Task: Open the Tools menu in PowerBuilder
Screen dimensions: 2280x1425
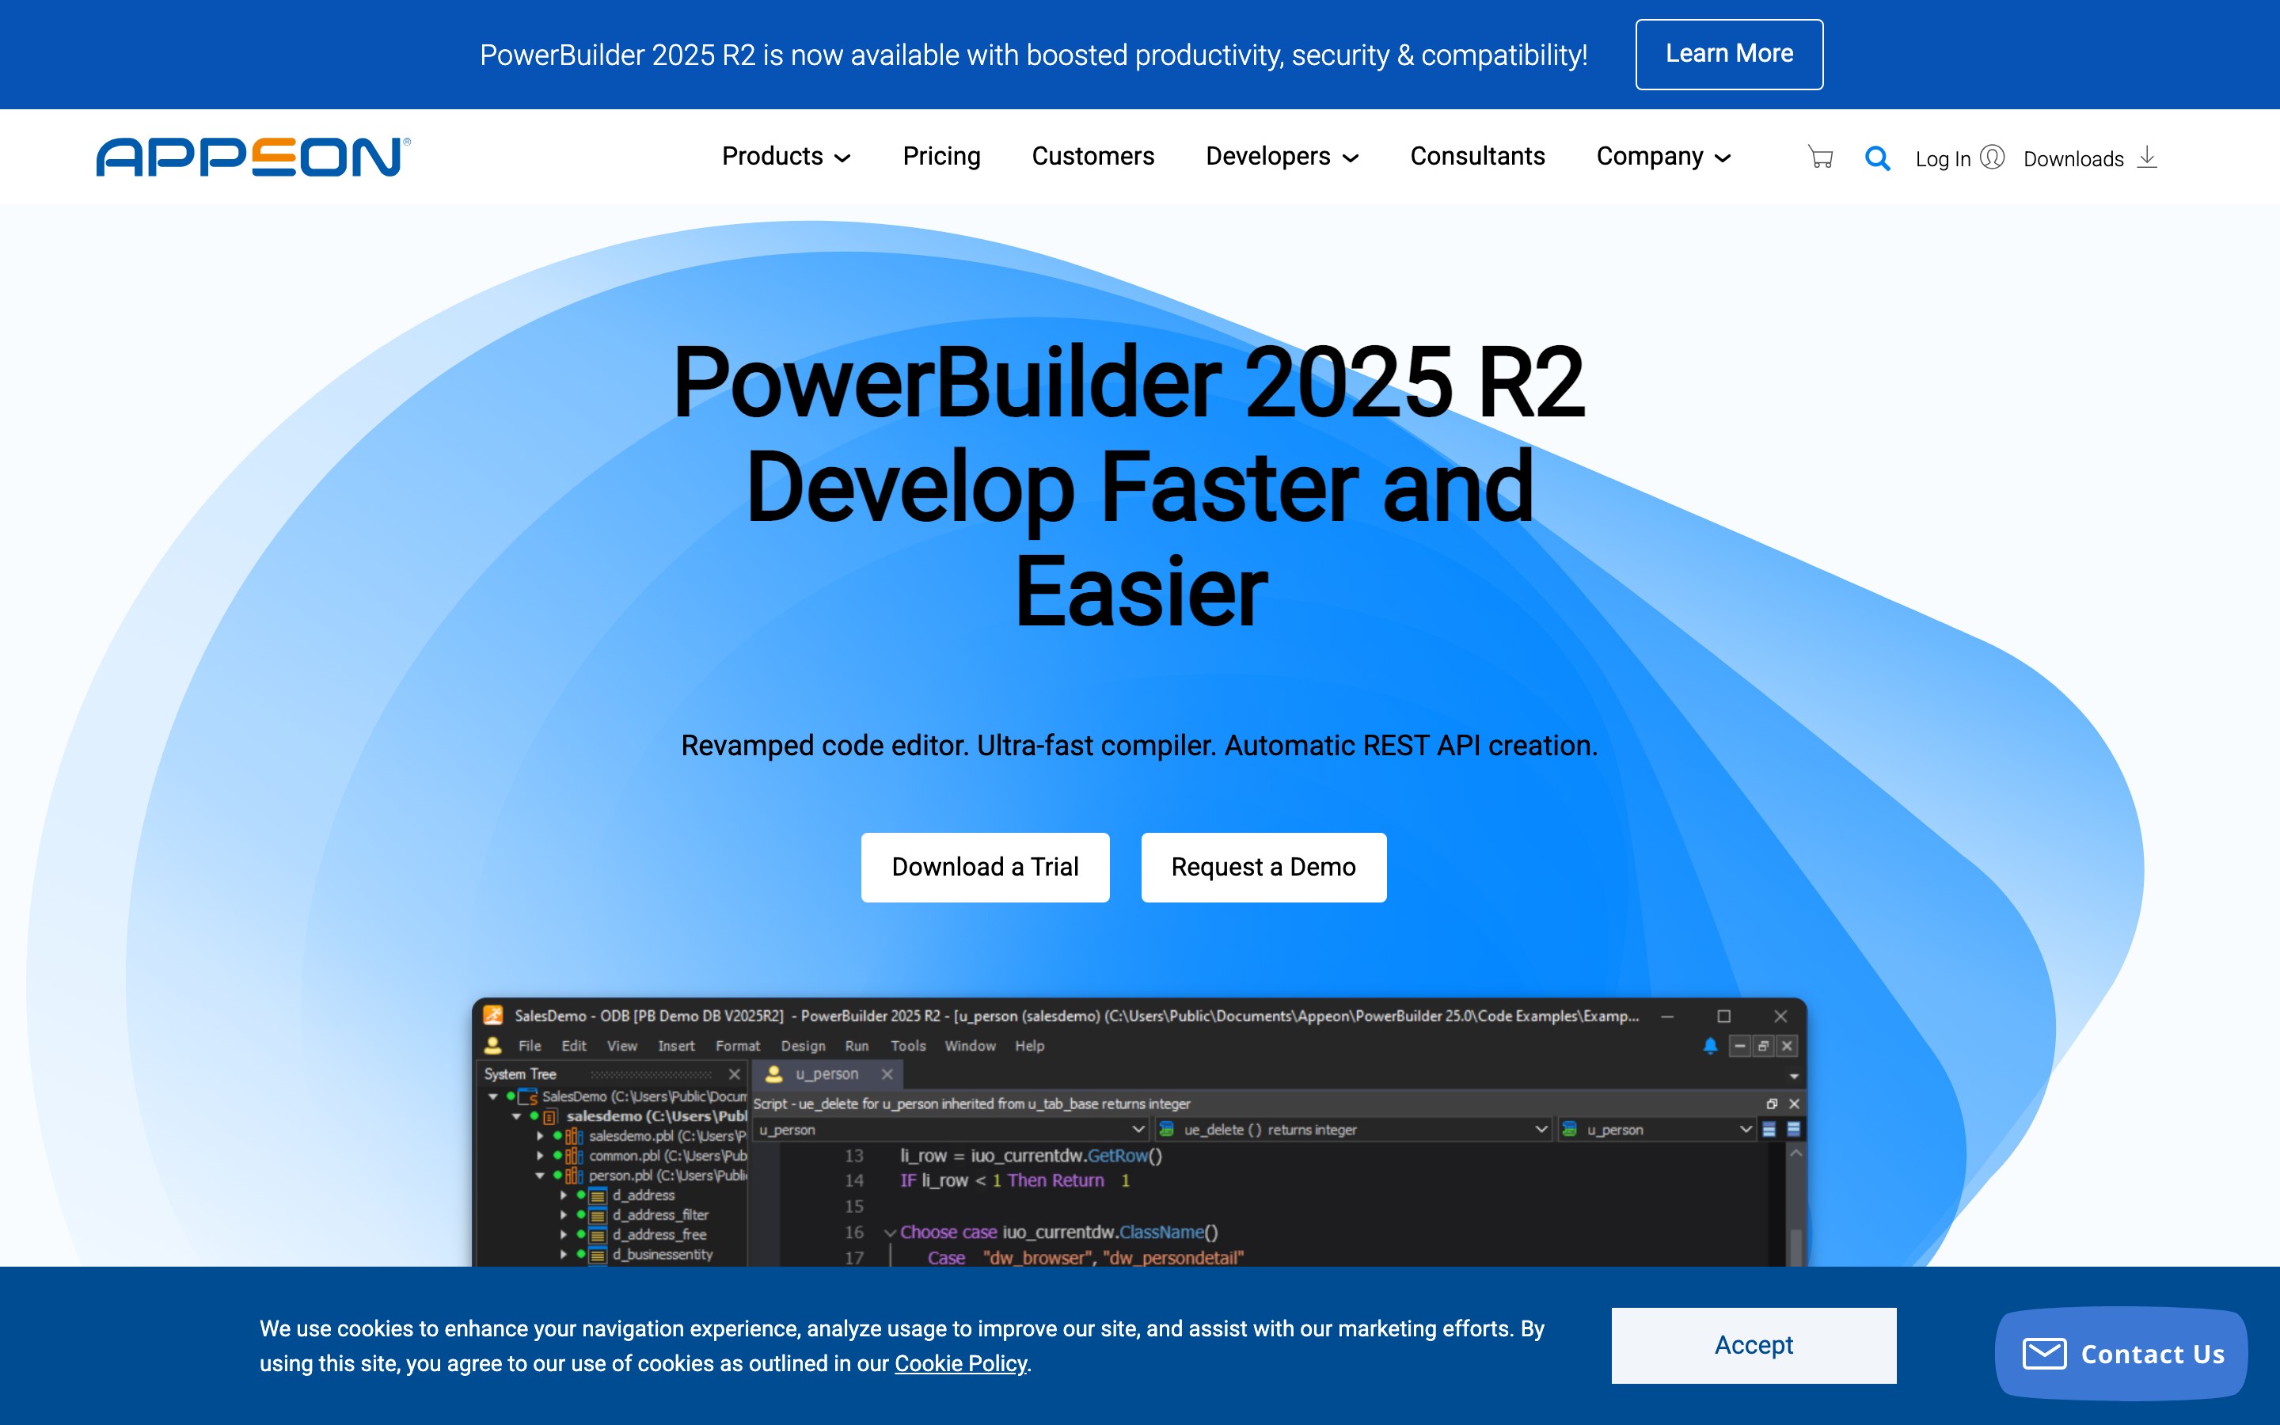Action: click(908, 1046)
